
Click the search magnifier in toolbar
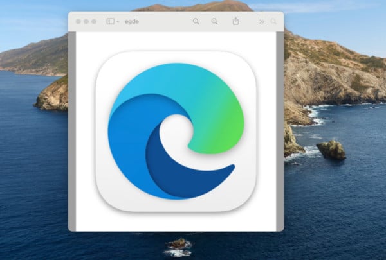point(273,21)
